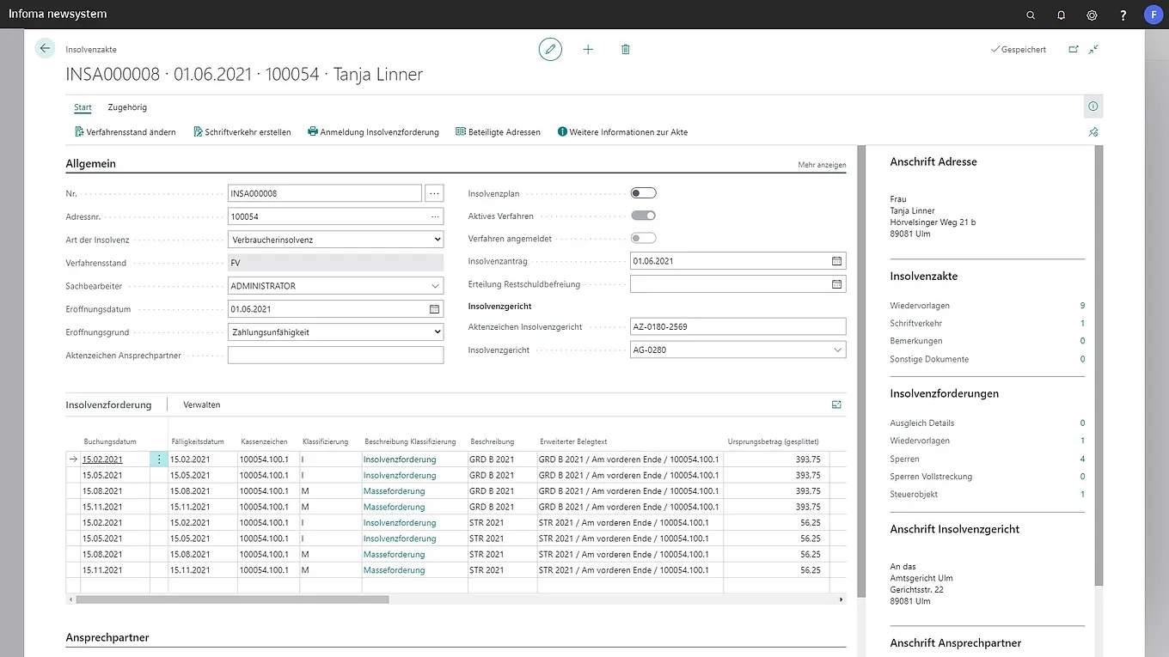
Task: Click the plus icon to add new record
Action: point(588,50)
